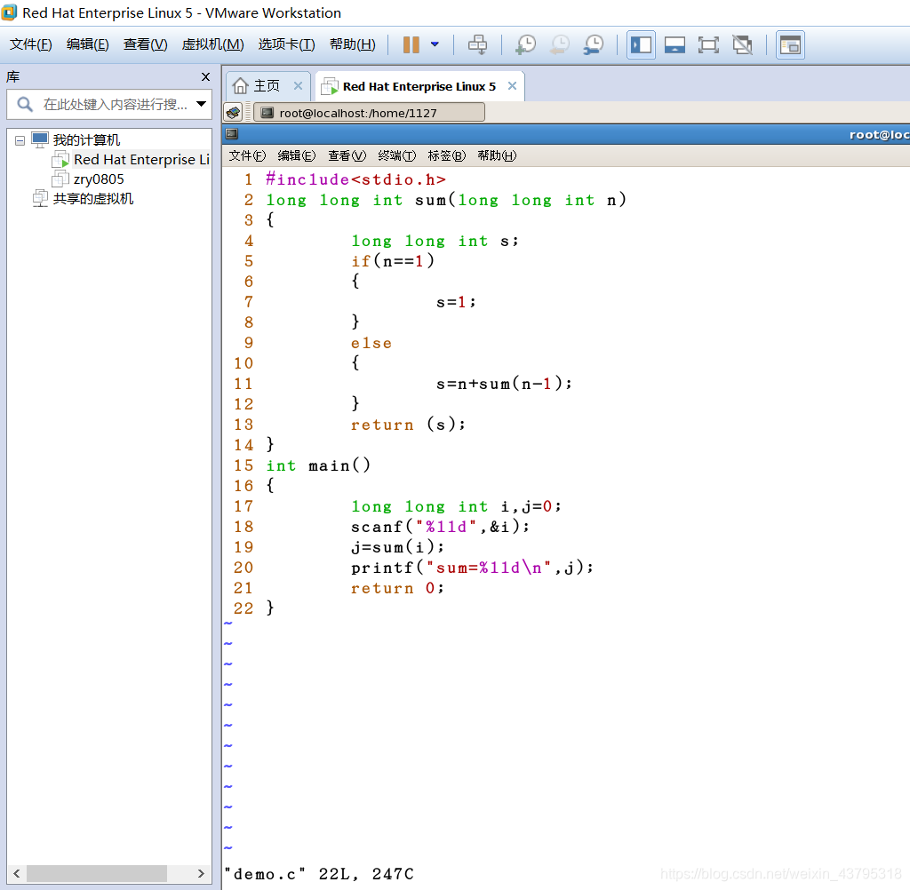Screen dimensions: 910x890
Task: Click the 'if(n==1)' code line
Action: (x=392, y=261)
